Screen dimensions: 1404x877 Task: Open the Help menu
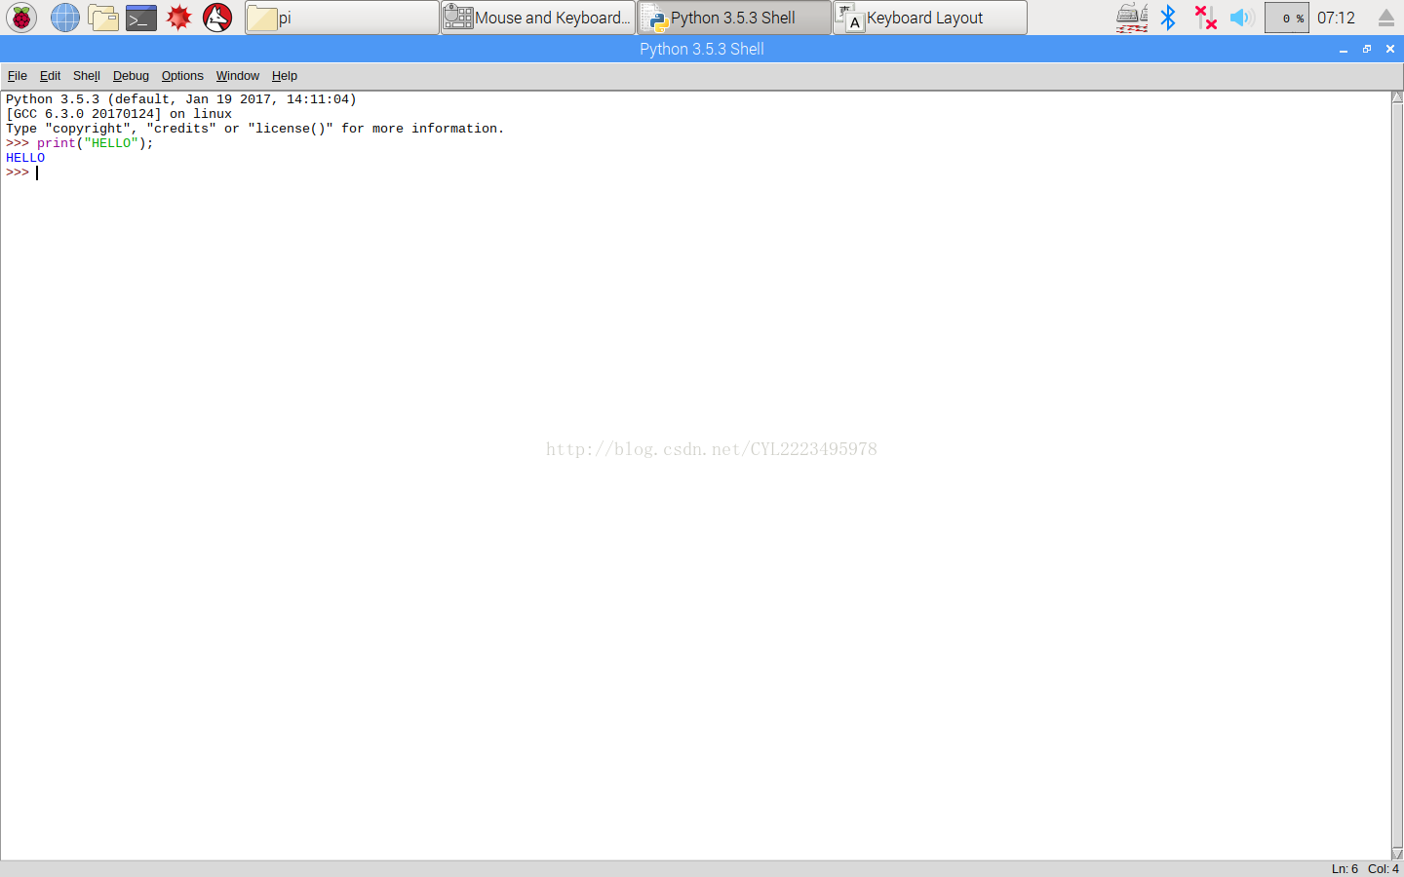pyautogui.click(x=285, y=76)
